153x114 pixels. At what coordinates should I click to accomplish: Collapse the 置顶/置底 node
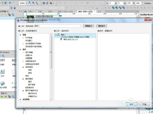pyautogui.click(x=23, y=79)
